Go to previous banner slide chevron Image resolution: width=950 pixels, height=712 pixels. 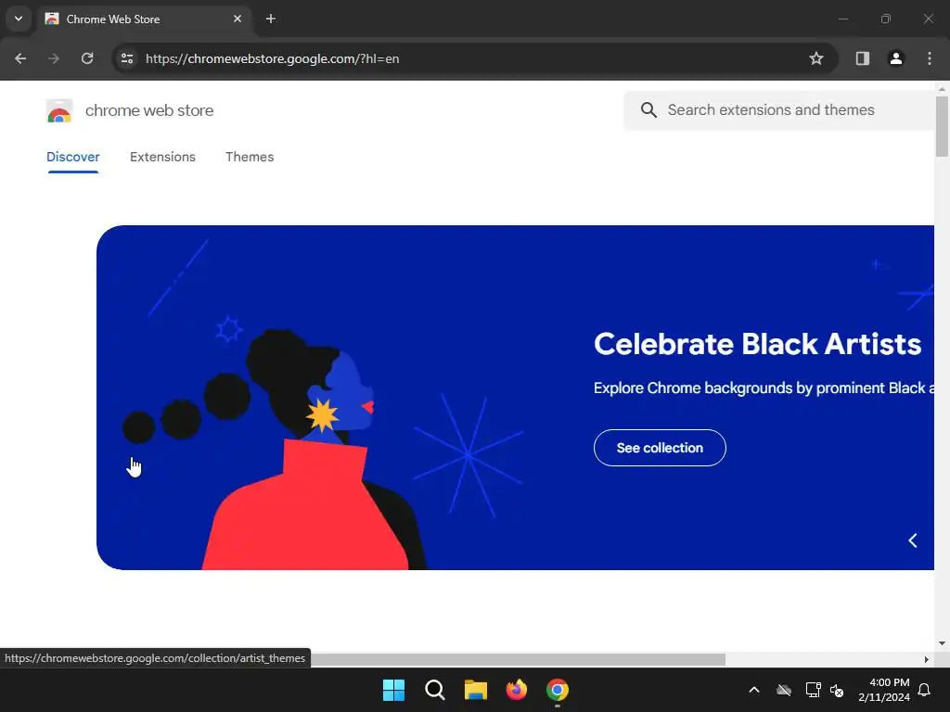click(913, 540)
